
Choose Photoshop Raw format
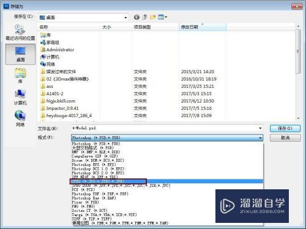click(x=167, y=198)
